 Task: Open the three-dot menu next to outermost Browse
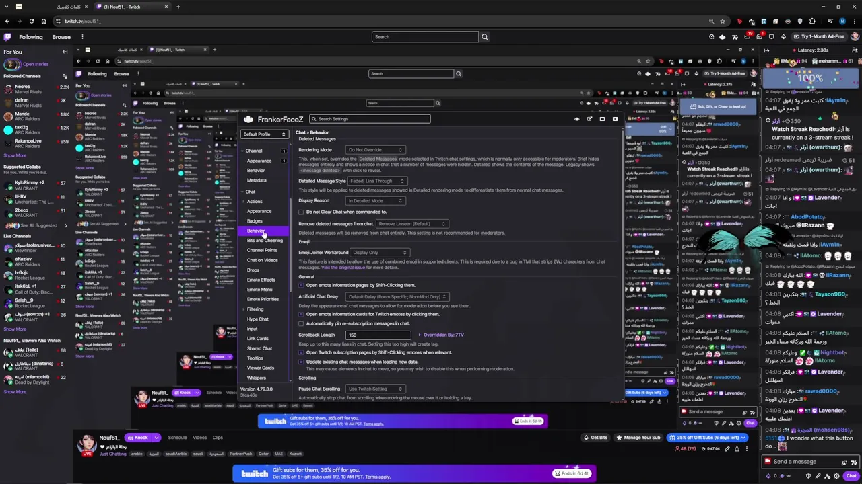[x=83, y=37]
